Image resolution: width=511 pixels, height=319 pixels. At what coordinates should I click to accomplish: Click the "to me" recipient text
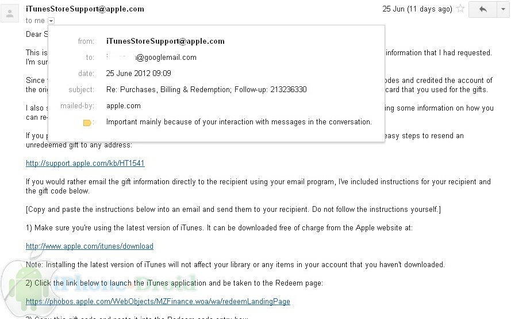(35, 21)
